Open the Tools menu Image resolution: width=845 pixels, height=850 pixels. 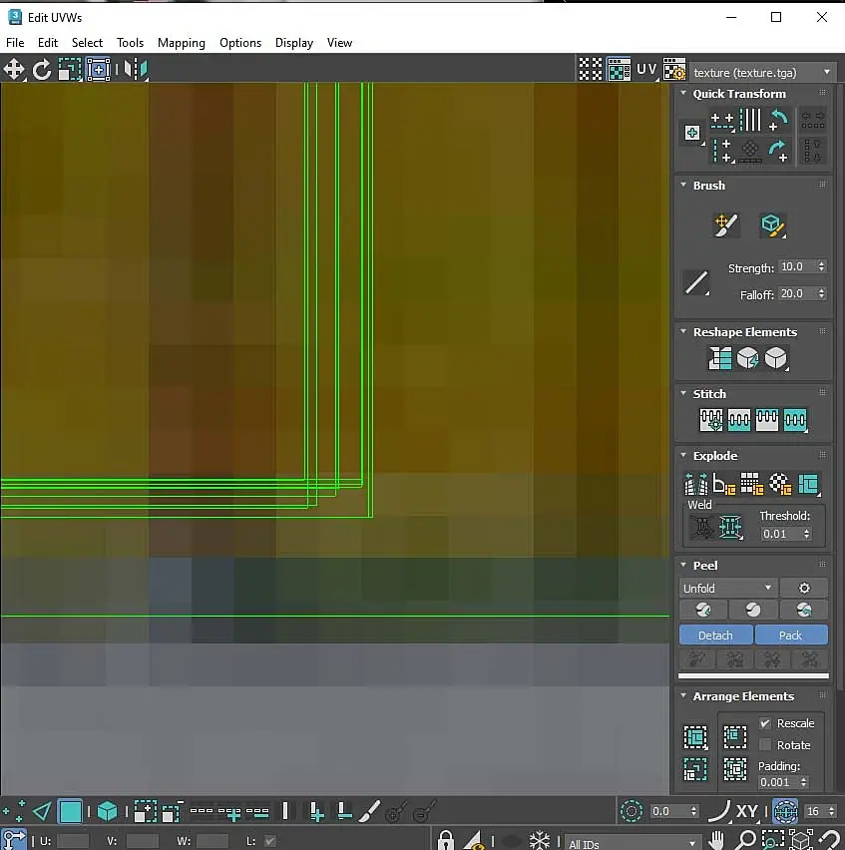coord(130,43)
